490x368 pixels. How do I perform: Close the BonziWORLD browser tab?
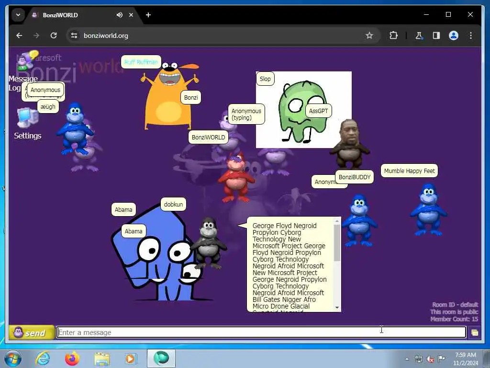pos(131,15)
